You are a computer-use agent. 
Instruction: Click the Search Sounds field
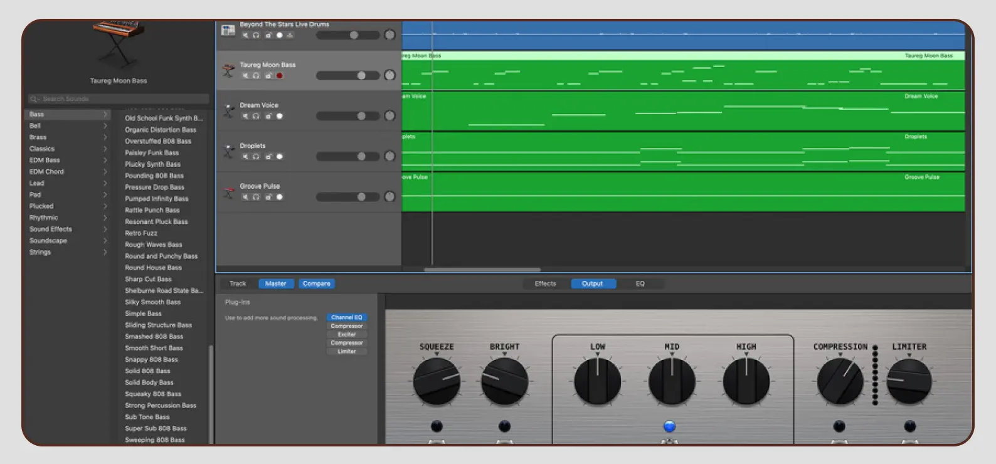(119, 99)
